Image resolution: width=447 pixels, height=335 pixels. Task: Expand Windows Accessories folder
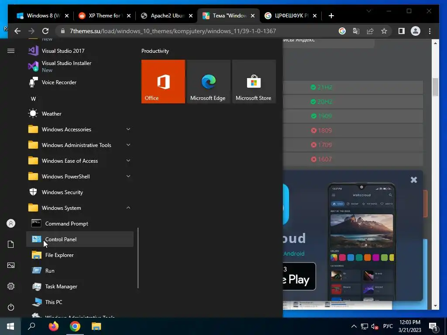point(80,129)
